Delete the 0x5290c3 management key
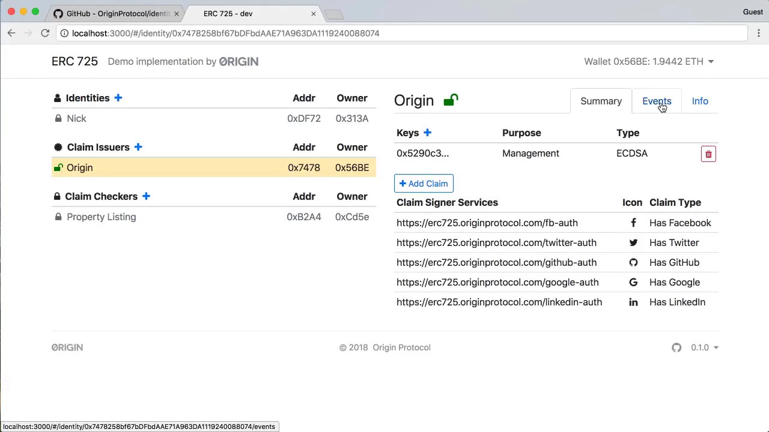 pyautogui.click(x=708, y=154)
